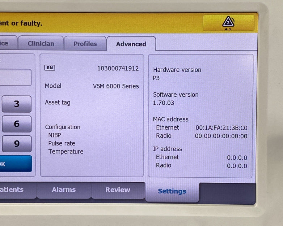Tap the IP address heading
This screenshot has width=283, height=226.
pos(168,149)
